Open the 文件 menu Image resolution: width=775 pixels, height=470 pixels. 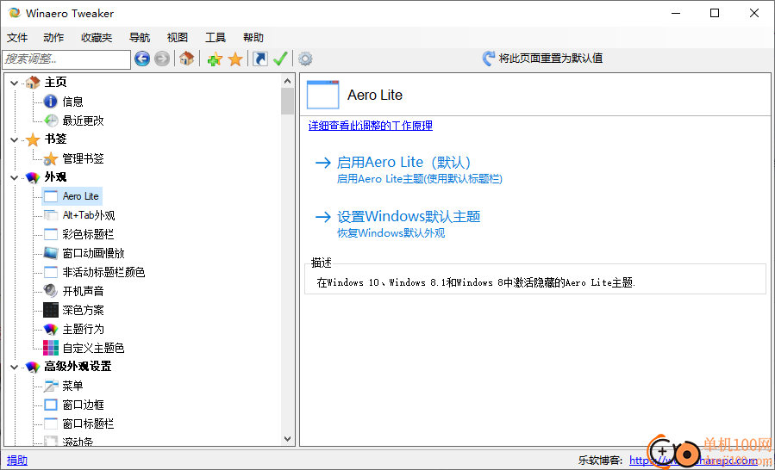17,38
